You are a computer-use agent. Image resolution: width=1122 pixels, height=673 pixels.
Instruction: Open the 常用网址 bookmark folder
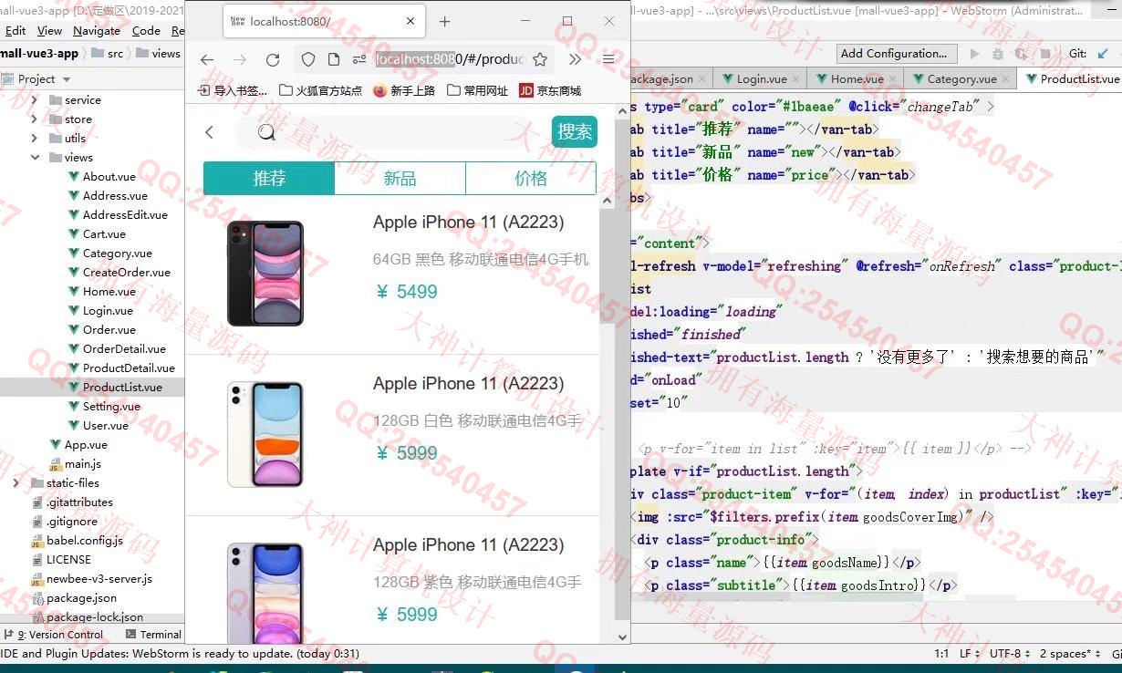click(477, 90)
